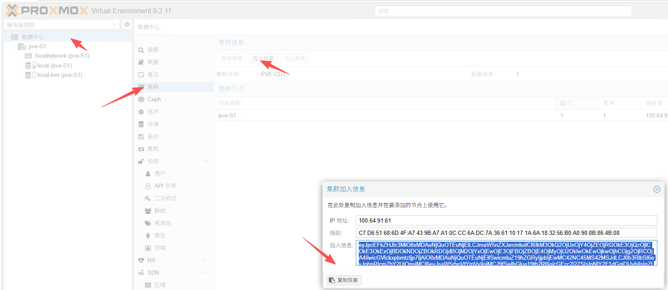Expand the HA submenu arrow
Screen dimensions: 668x290
pyautogui.click(x=205, y=261)
